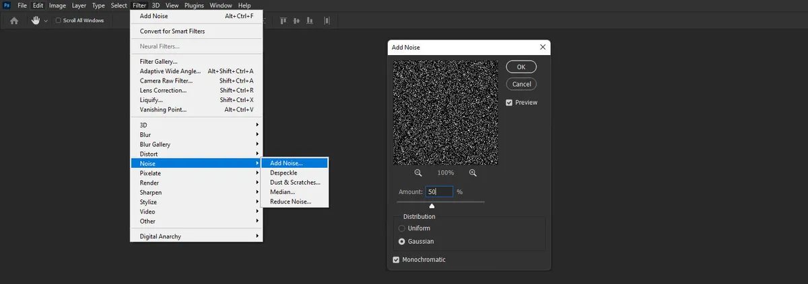
Task: Zoom in the Add Noise preview
Action: tap(473, 173)
